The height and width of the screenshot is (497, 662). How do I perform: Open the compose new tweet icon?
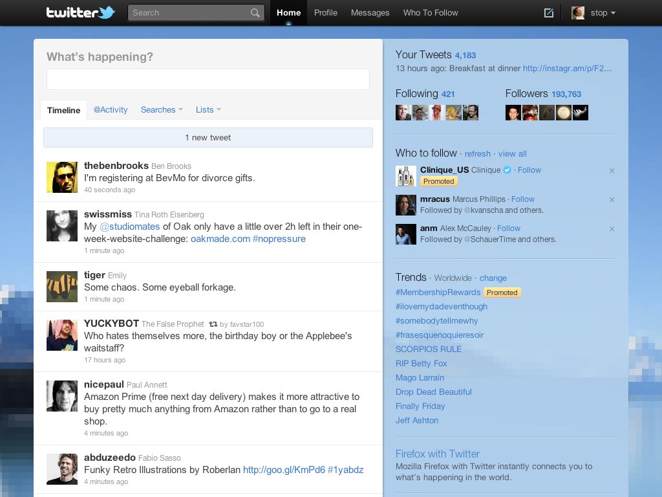pyautogui.click(x=548, y=13)
